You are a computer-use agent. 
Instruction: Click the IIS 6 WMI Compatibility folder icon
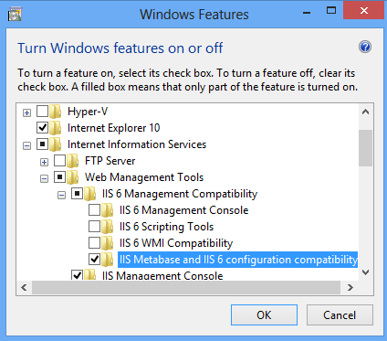[x=108, y=243]
